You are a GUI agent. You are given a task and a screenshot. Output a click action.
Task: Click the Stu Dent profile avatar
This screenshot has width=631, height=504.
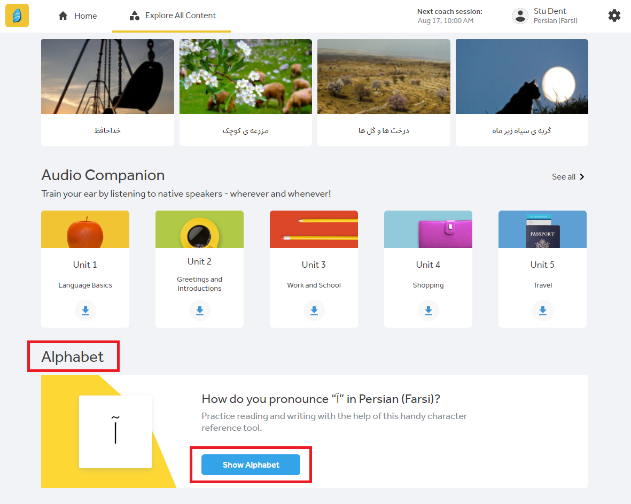click(x=520, y=16)
